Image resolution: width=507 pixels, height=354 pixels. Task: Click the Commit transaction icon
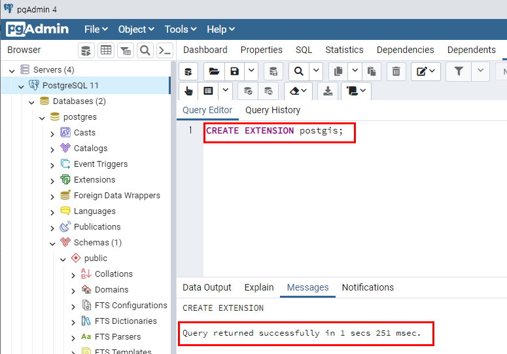248,91
